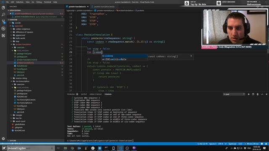This screenshot has width=269, height=151.
Task: Open File Explorer from the taskbar
Action: [x=66, y=148]
